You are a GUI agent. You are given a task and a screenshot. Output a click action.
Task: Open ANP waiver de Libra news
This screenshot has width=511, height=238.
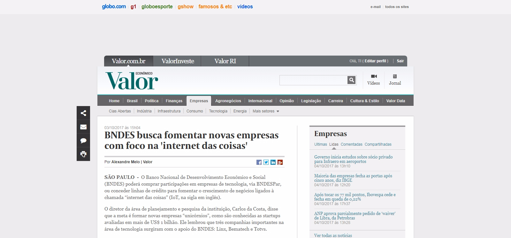point(355,216)
